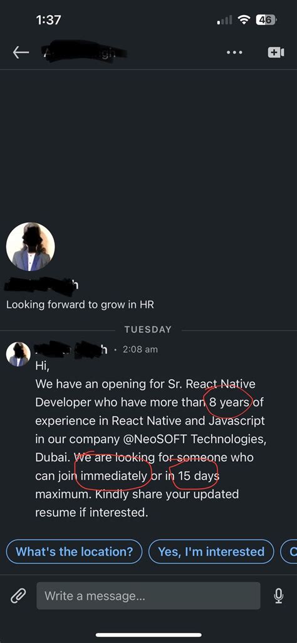Open sender's small avatar beside the message
Screen dimensions: 297x643
pyautogui.click(x=18, y=354)
